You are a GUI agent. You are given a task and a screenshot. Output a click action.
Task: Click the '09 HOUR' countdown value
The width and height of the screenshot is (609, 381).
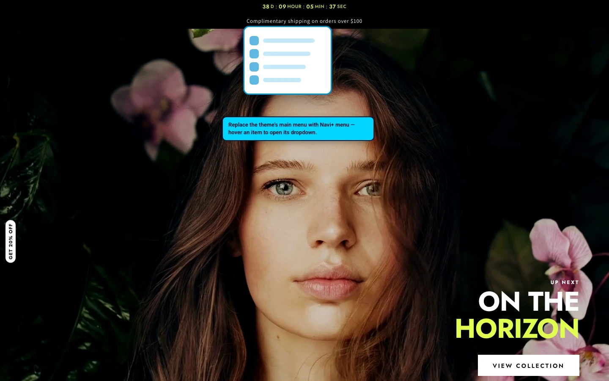[x=290, y=6]
